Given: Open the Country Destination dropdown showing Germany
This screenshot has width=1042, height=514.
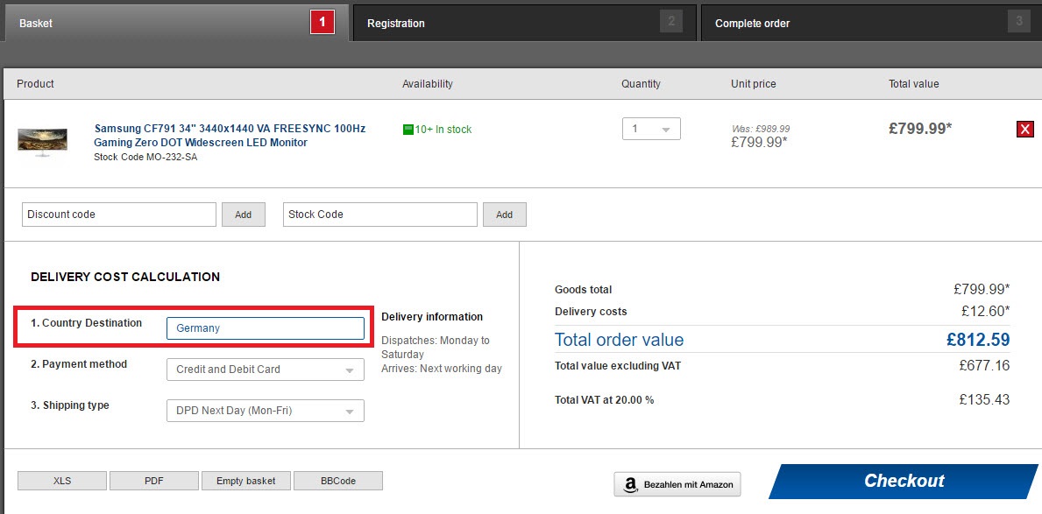Looking at the screenshot, I should pyautogui.click(x=266, y=328).
